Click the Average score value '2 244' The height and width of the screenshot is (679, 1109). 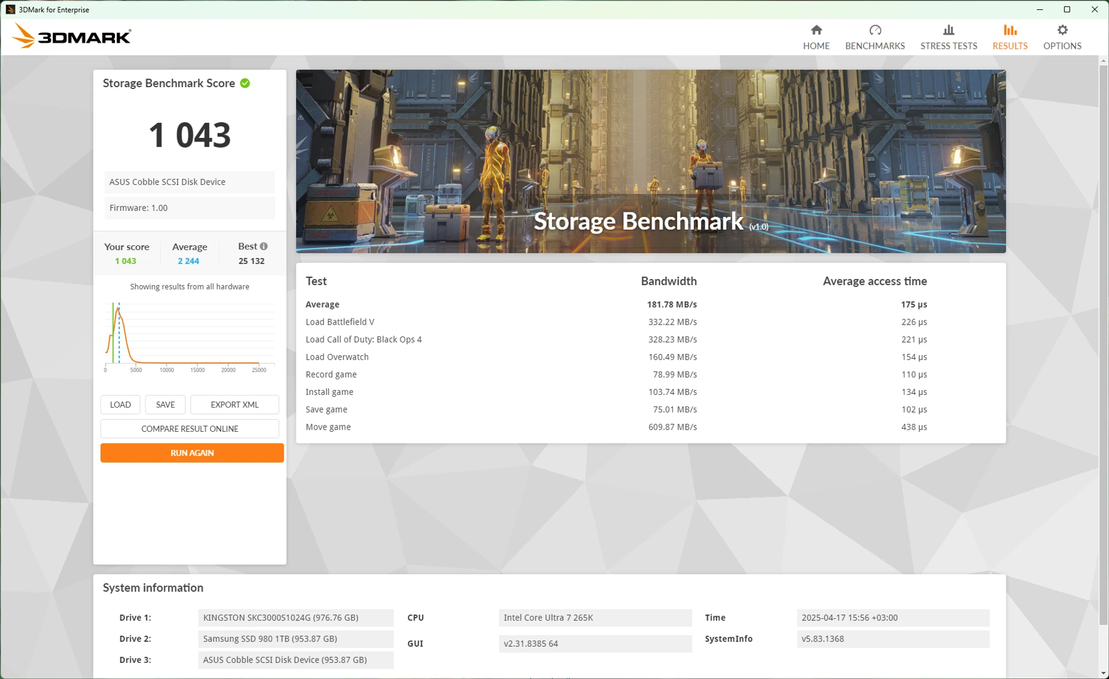188,261
